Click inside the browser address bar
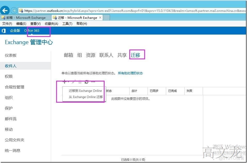Image resolution: width=247 pixels, height=163 pixels. 103,11
